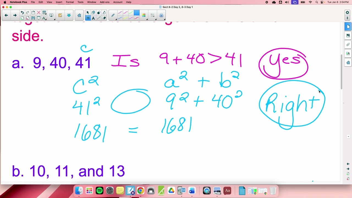Viewport: 352px width, 198px height.
Task: Pick the dashed pink pen style
Action: pyautogui.click(x=131, y=18)
